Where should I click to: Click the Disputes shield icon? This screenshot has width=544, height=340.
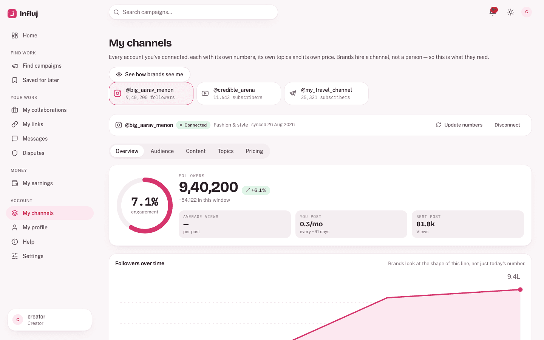15,153
